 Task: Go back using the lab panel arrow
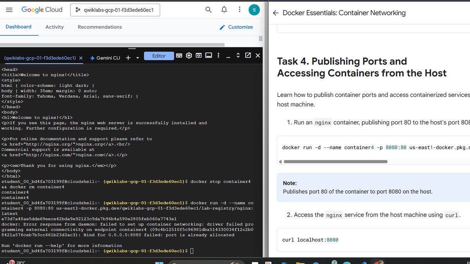276,13
